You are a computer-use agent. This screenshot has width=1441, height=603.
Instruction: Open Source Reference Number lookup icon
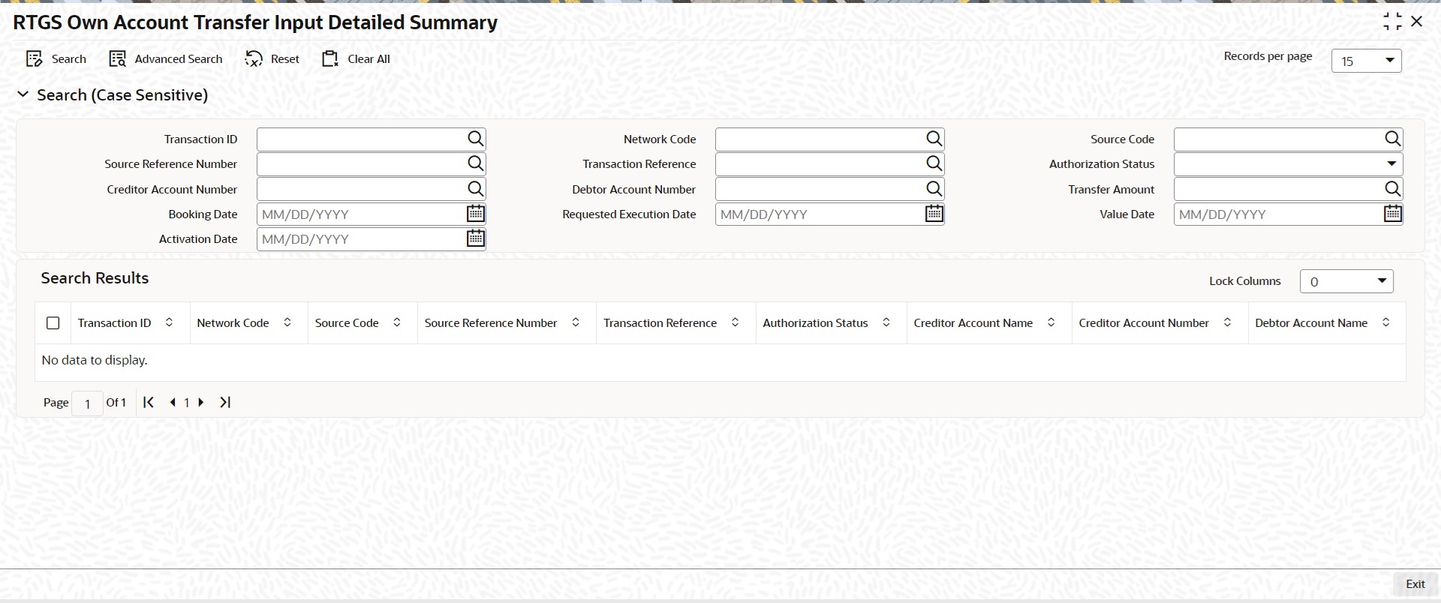pyautogui.click(x=476, y=163)
